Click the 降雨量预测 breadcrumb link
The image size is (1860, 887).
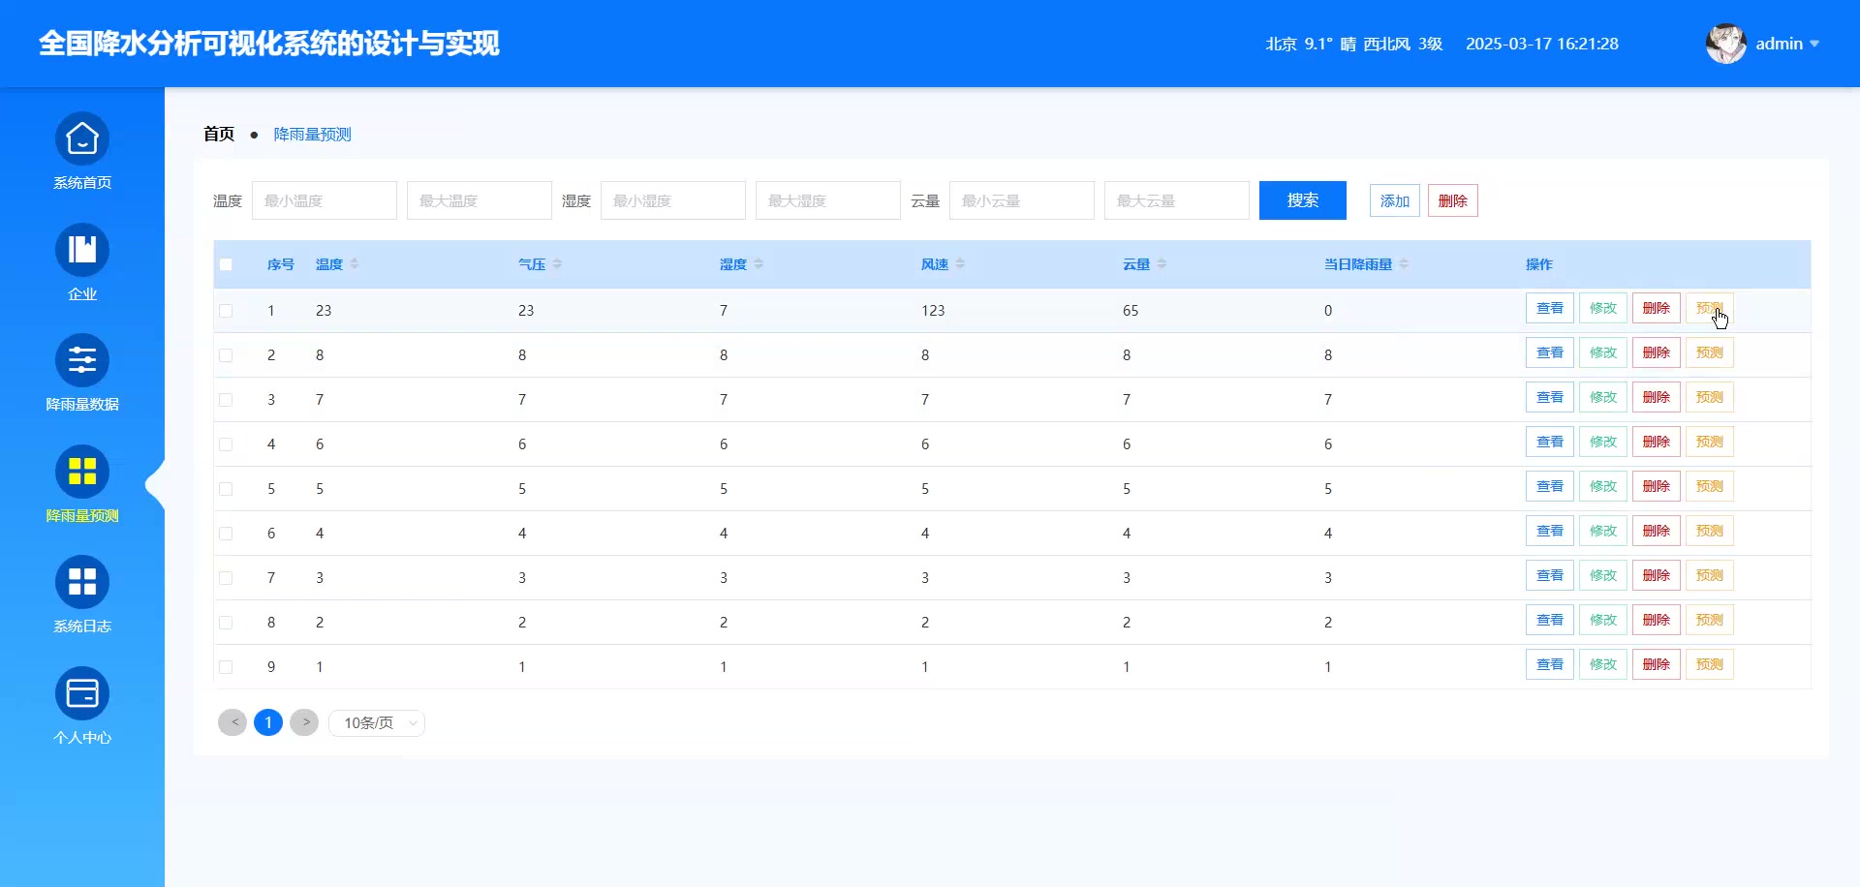click(x=313, y=135)
